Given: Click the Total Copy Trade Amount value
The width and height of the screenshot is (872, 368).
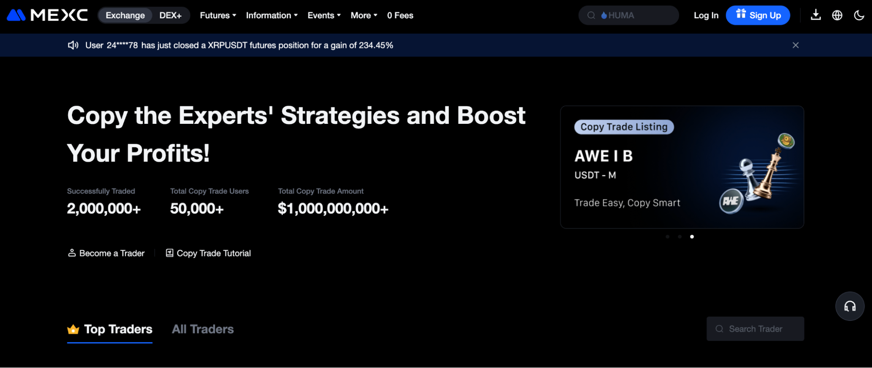Looking at the screenshot, I should point(333,209).
